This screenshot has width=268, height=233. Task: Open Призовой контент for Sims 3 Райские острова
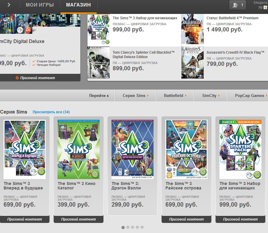(186, 219)
